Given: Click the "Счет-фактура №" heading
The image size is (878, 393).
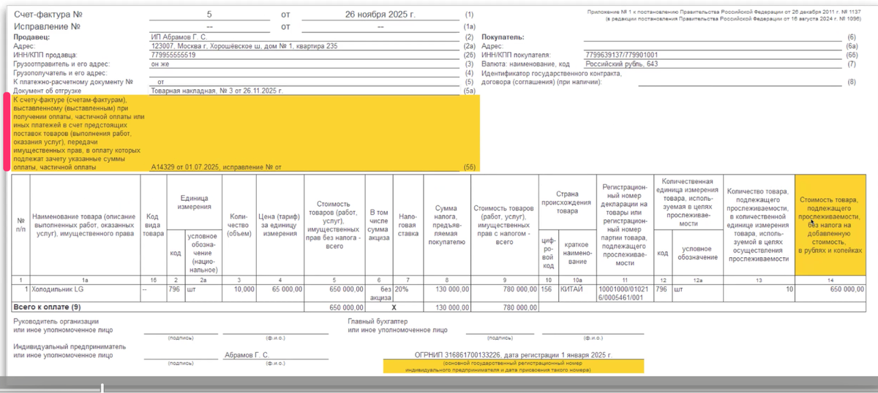Looking at the screenshot, I should click(x=48, y=14).
